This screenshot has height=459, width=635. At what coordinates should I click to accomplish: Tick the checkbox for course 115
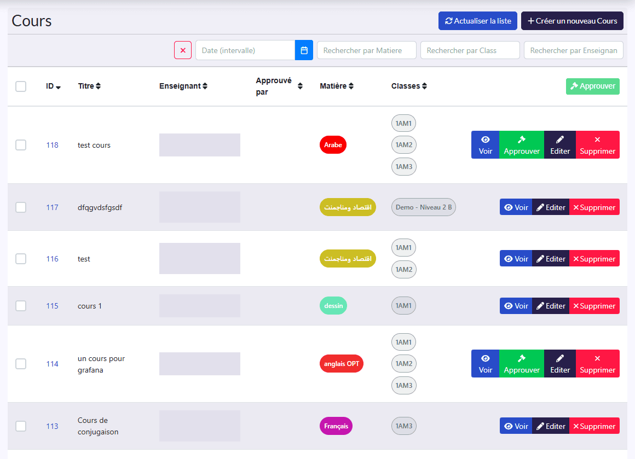[x=21, y=306]
